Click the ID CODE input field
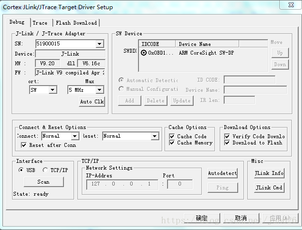 point(249,80)
